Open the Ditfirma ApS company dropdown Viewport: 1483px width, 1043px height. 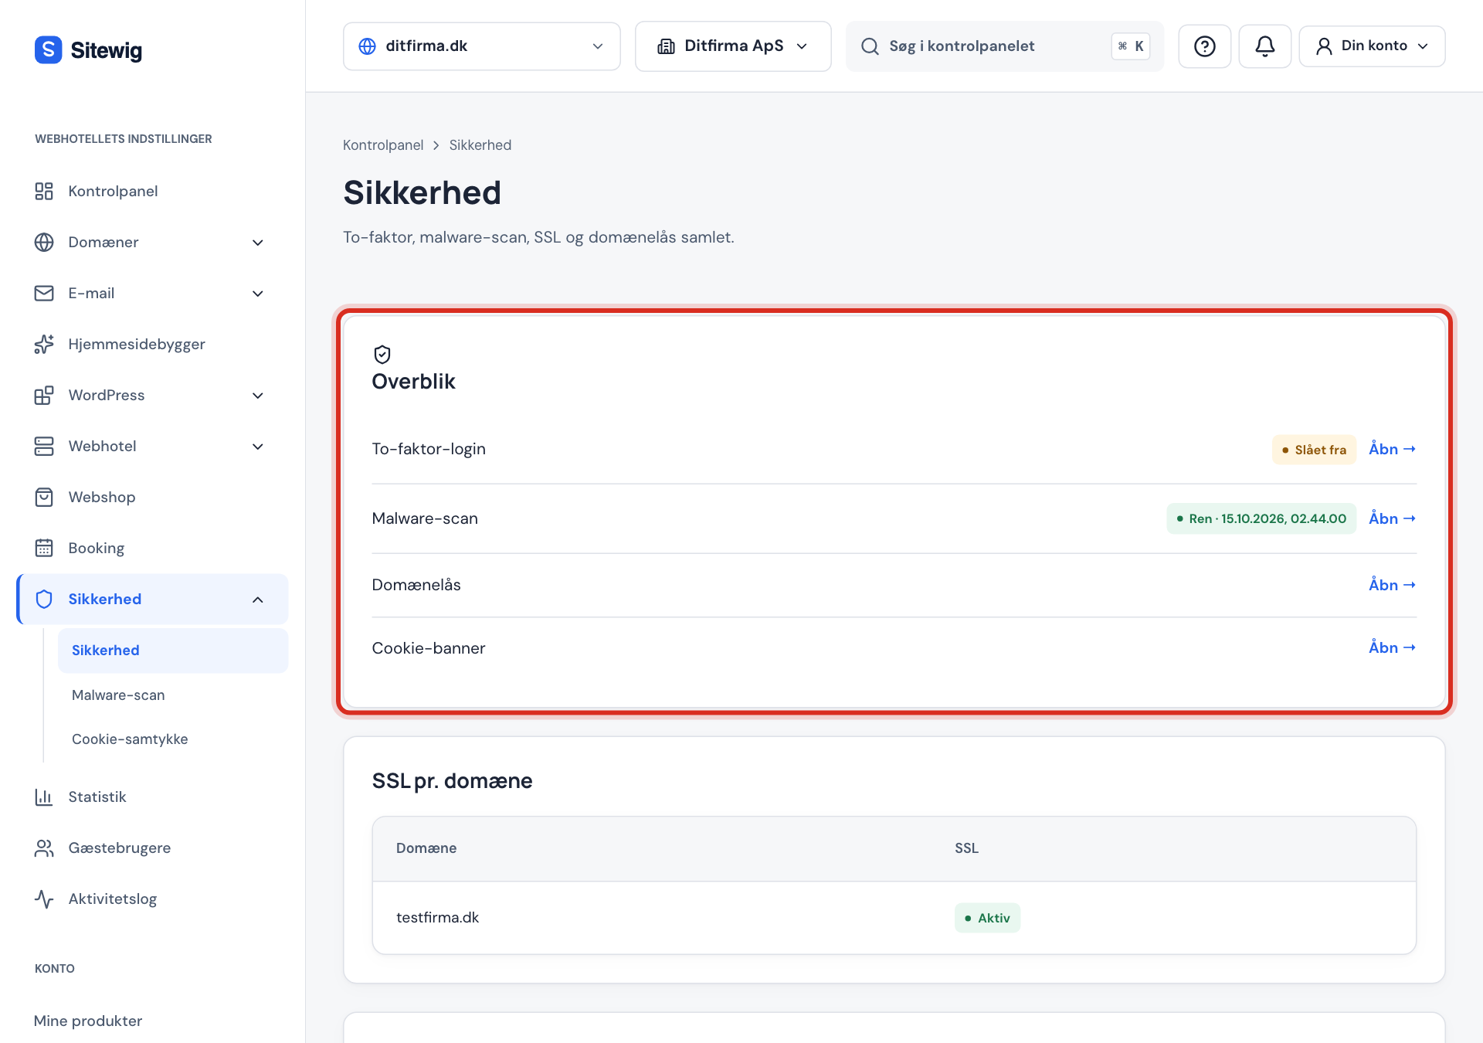(x=733, y=46)
